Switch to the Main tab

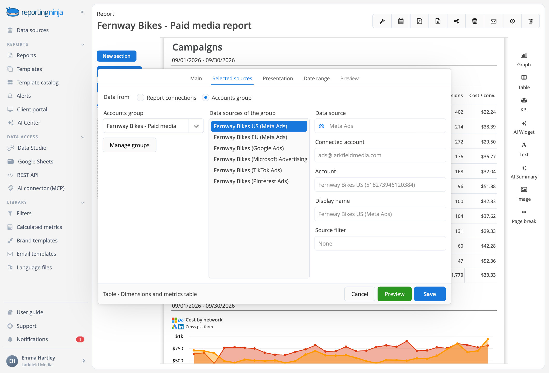click(196, 78)
